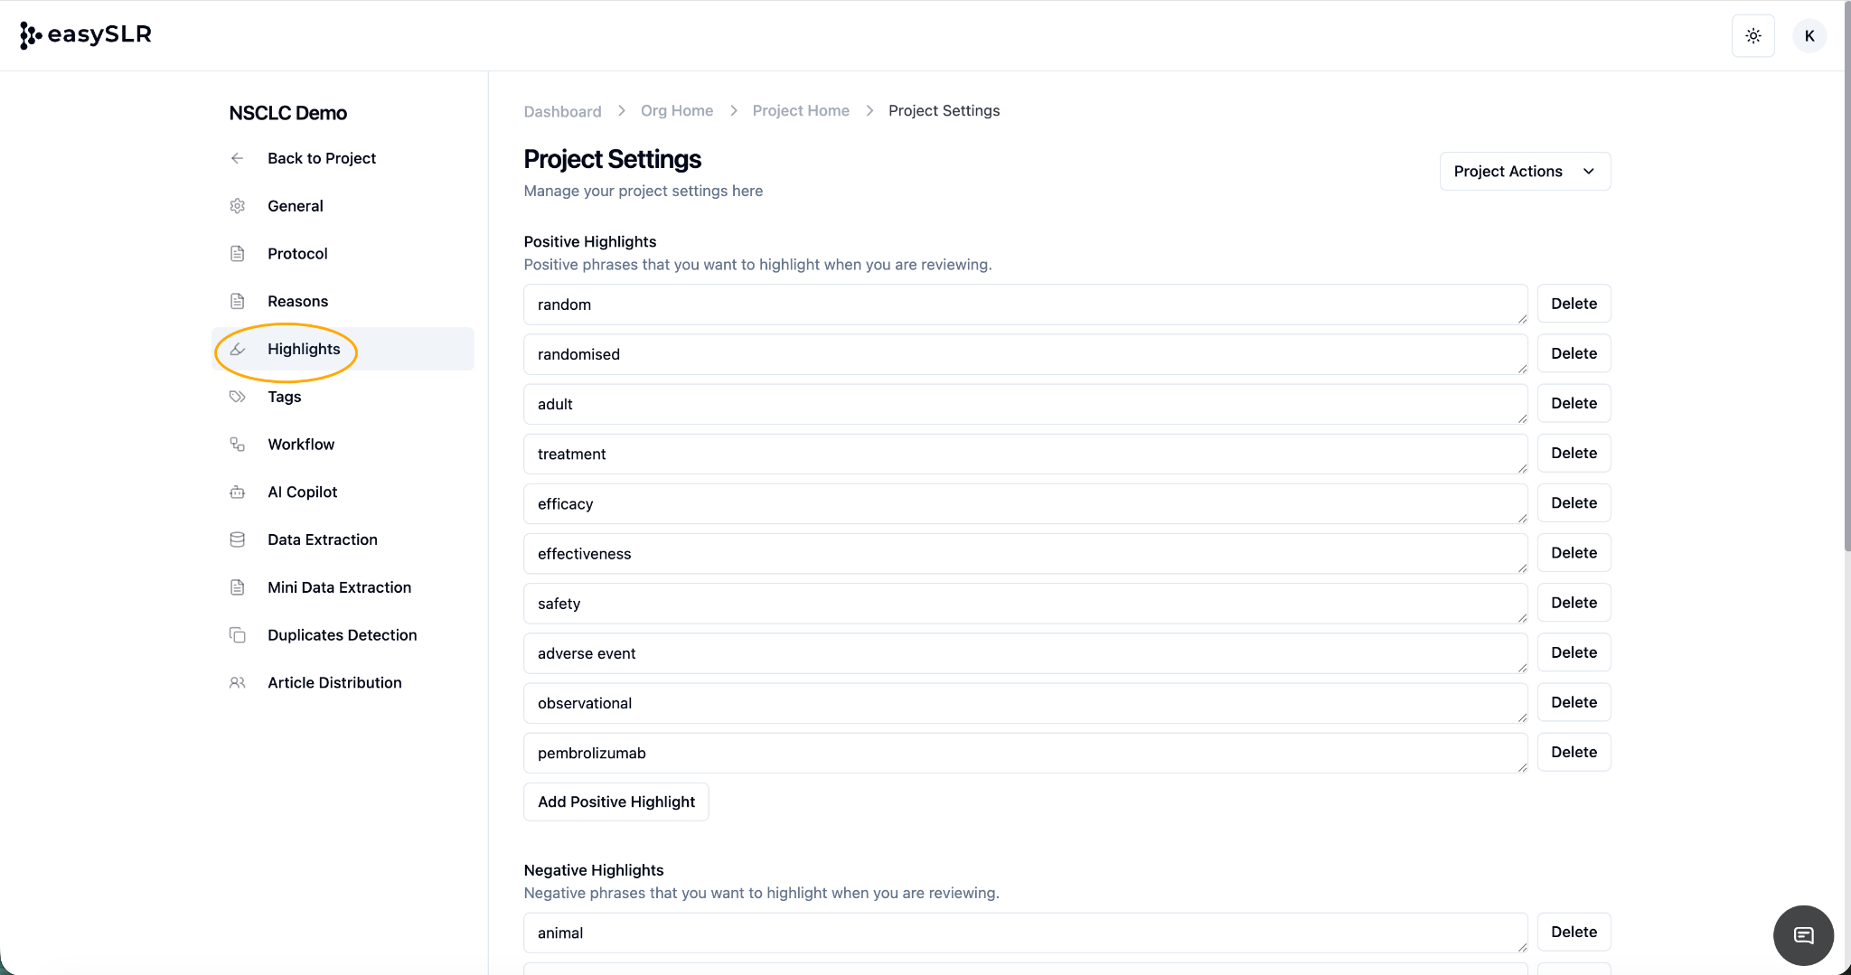Click the AI Copilot robot icon
The image size is (1851, 975).
(x=237, y=492)
